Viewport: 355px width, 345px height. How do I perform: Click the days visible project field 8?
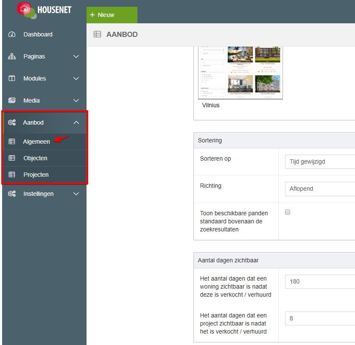(320, 319)
